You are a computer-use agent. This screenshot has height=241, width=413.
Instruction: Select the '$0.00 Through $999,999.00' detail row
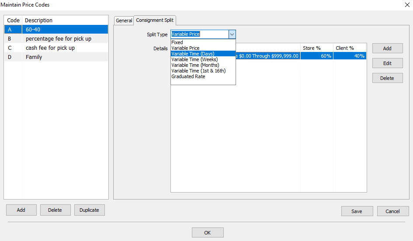click(268, 56)
